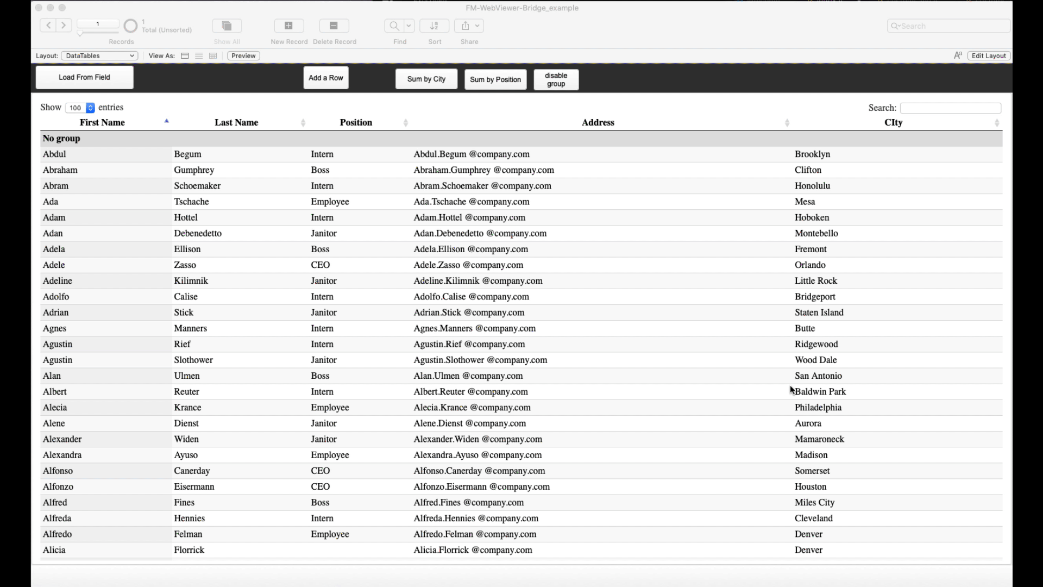Click the Houston city cell
The width and height of the screenshot is (1043, 587).
click(x=897, y=486)
